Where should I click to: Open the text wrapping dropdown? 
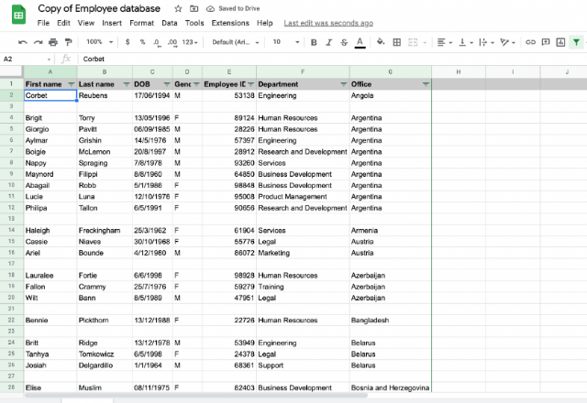tap(487, 42)
